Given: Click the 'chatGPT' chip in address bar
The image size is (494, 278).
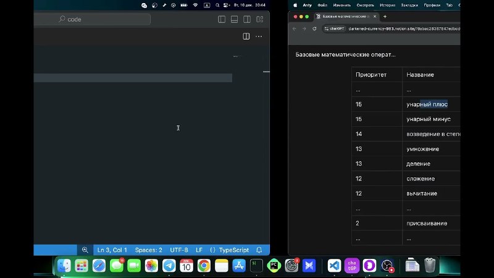Looking at the screenshot, I should 335,28.
